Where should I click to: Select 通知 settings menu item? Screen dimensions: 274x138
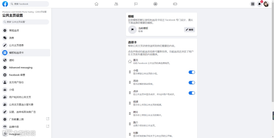pos(26,60)
